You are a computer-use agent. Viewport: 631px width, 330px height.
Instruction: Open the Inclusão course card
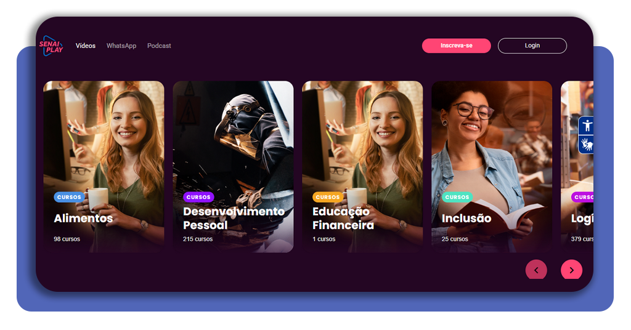click(492, 167)
